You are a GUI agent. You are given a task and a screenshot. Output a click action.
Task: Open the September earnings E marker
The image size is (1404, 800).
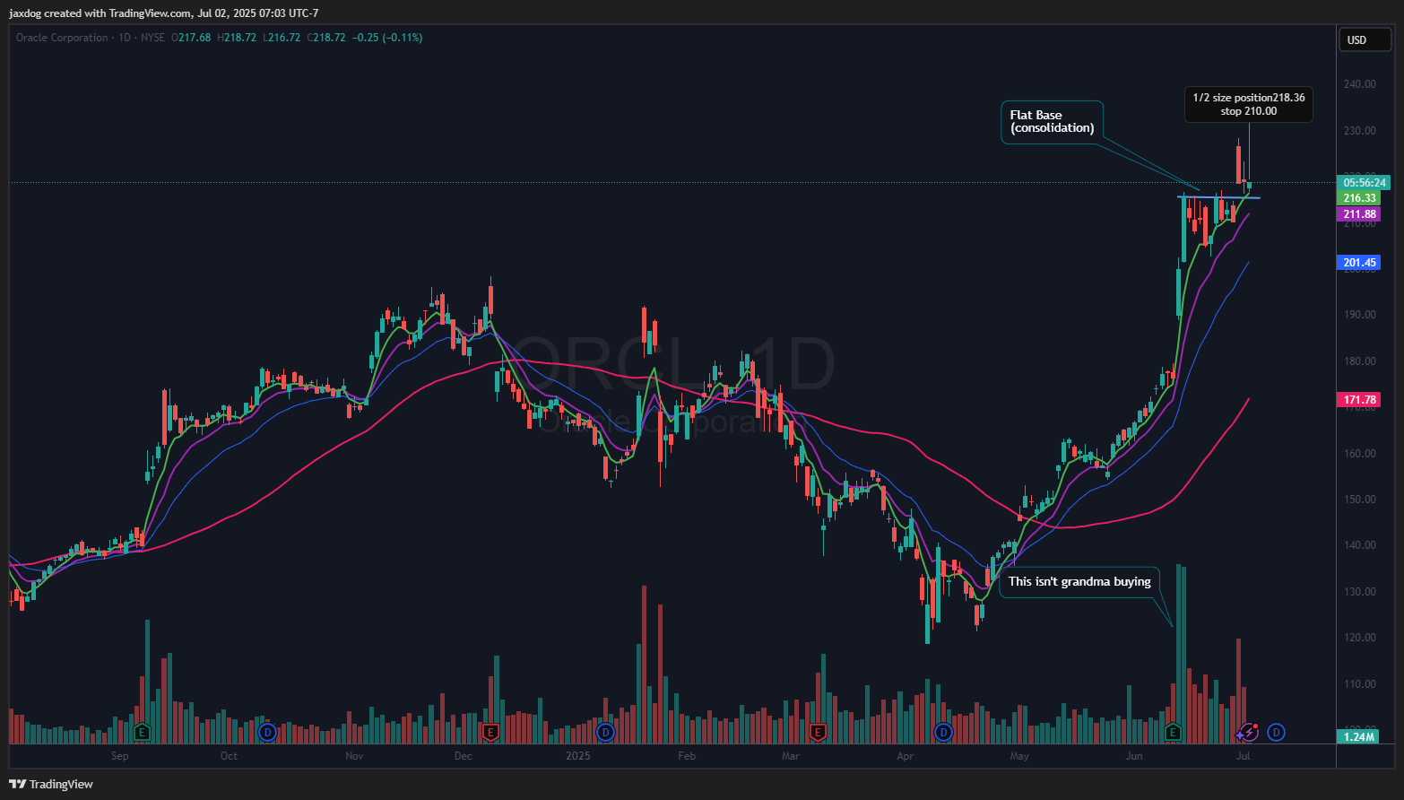pyautogui.click(x=141, y=733)
